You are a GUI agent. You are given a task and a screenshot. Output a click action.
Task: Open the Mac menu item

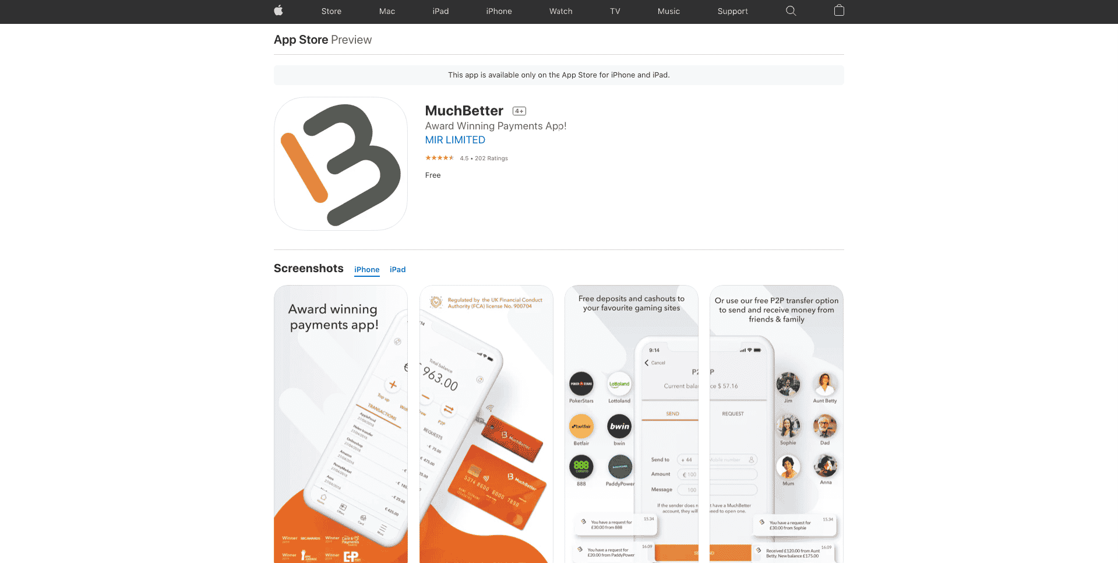pyautogui.click(x=387, y=11)
